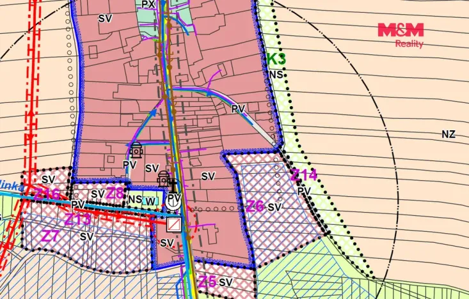Select the magenta Z16 zone label
The width and height of the screenshot is (469, 299).
pyautogui.click(x=47, y=195)
